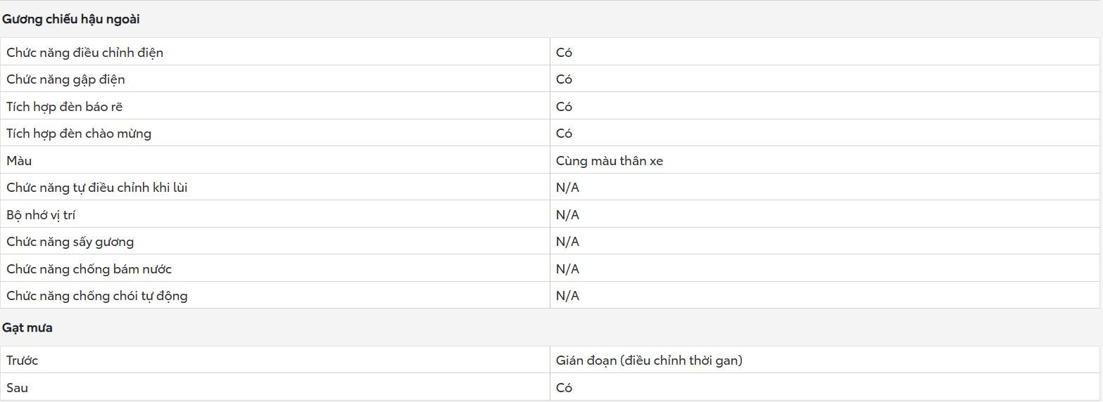Click the Có value for Sau
The height and width of the screenshot is (402, 1103).
coord(564,388)
